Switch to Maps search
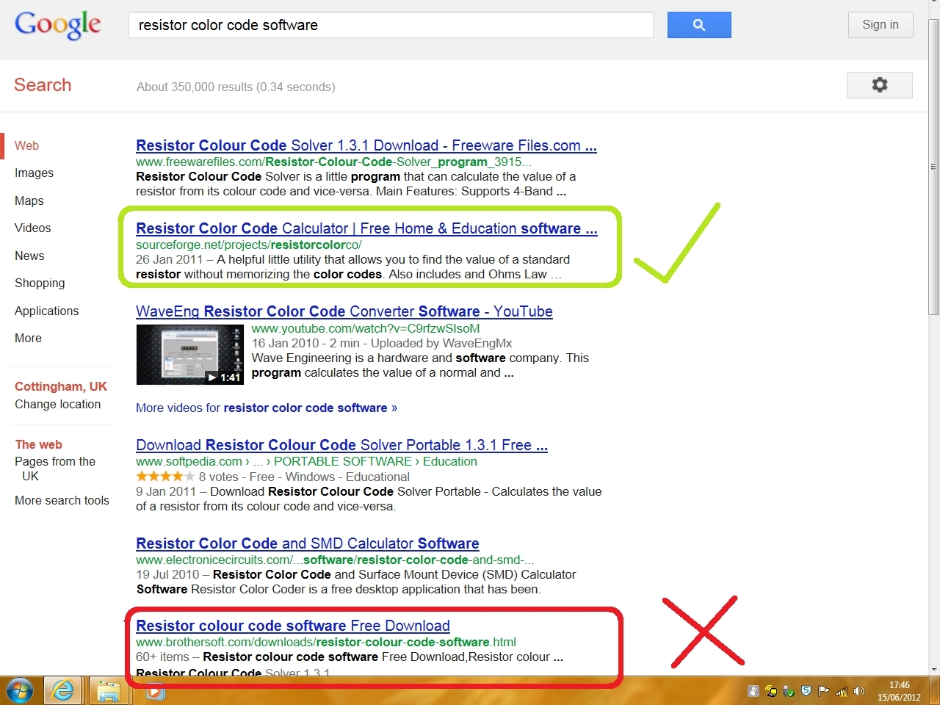 (29, 200)
